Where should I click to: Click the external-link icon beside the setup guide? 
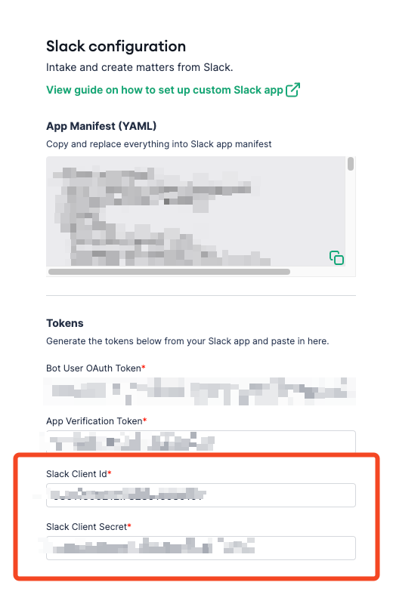click(292, 90)
